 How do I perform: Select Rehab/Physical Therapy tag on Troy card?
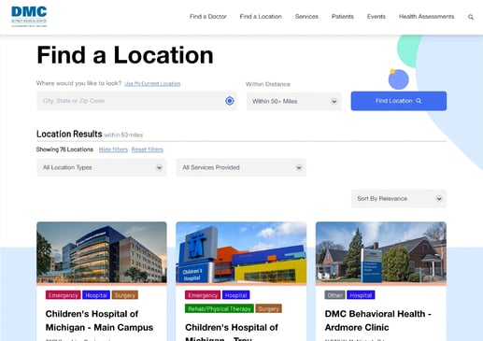click(220, 308)
